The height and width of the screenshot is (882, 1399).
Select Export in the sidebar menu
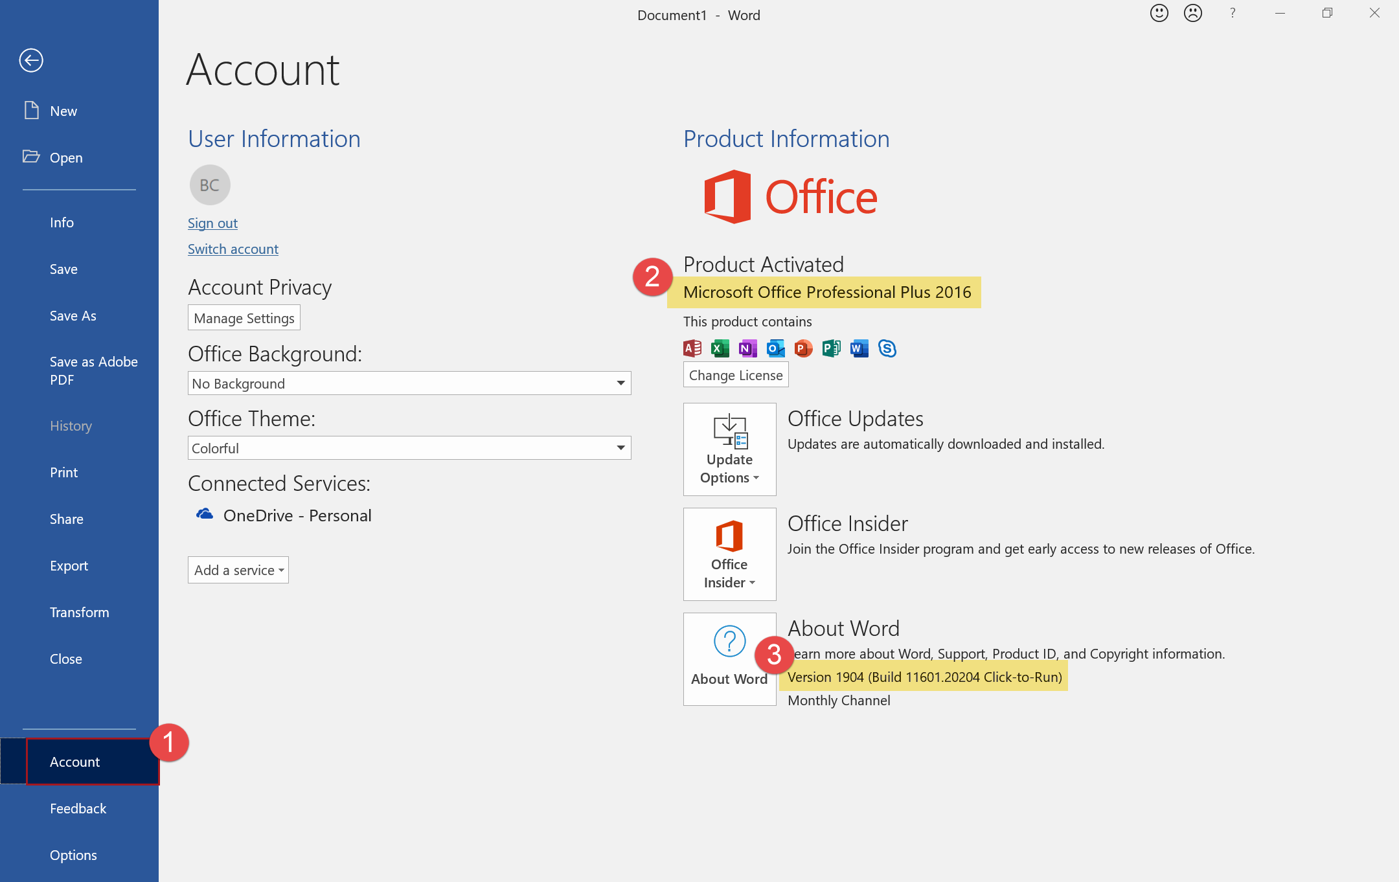click(69, 565)
